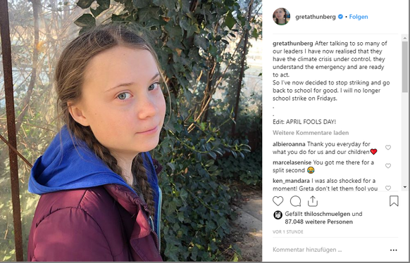Click thiloschmuelgen's small avatar near likes
This screenshot has height=263, width=410.
pos(278,215)
